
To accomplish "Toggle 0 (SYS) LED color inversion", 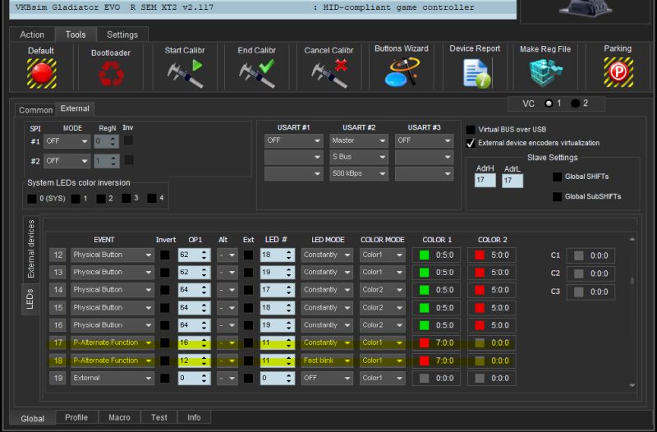I will [32, 199].
